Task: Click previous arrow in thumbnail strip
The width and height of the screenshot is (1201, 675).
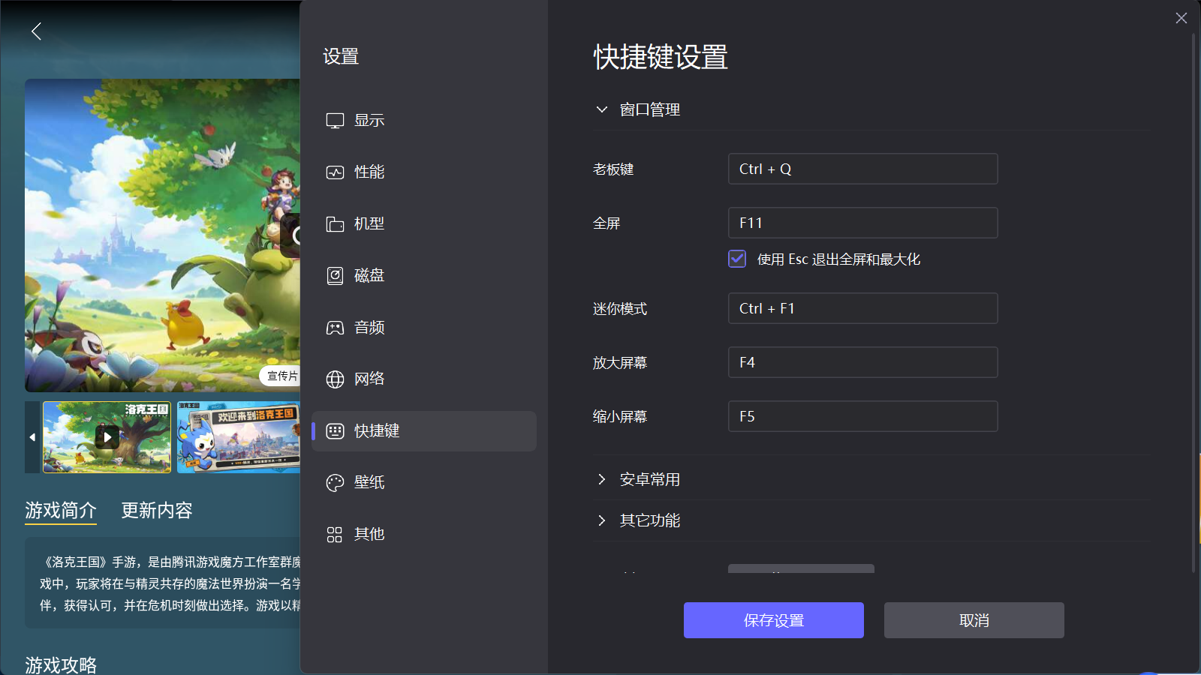Action: click(x=32, y=437)
